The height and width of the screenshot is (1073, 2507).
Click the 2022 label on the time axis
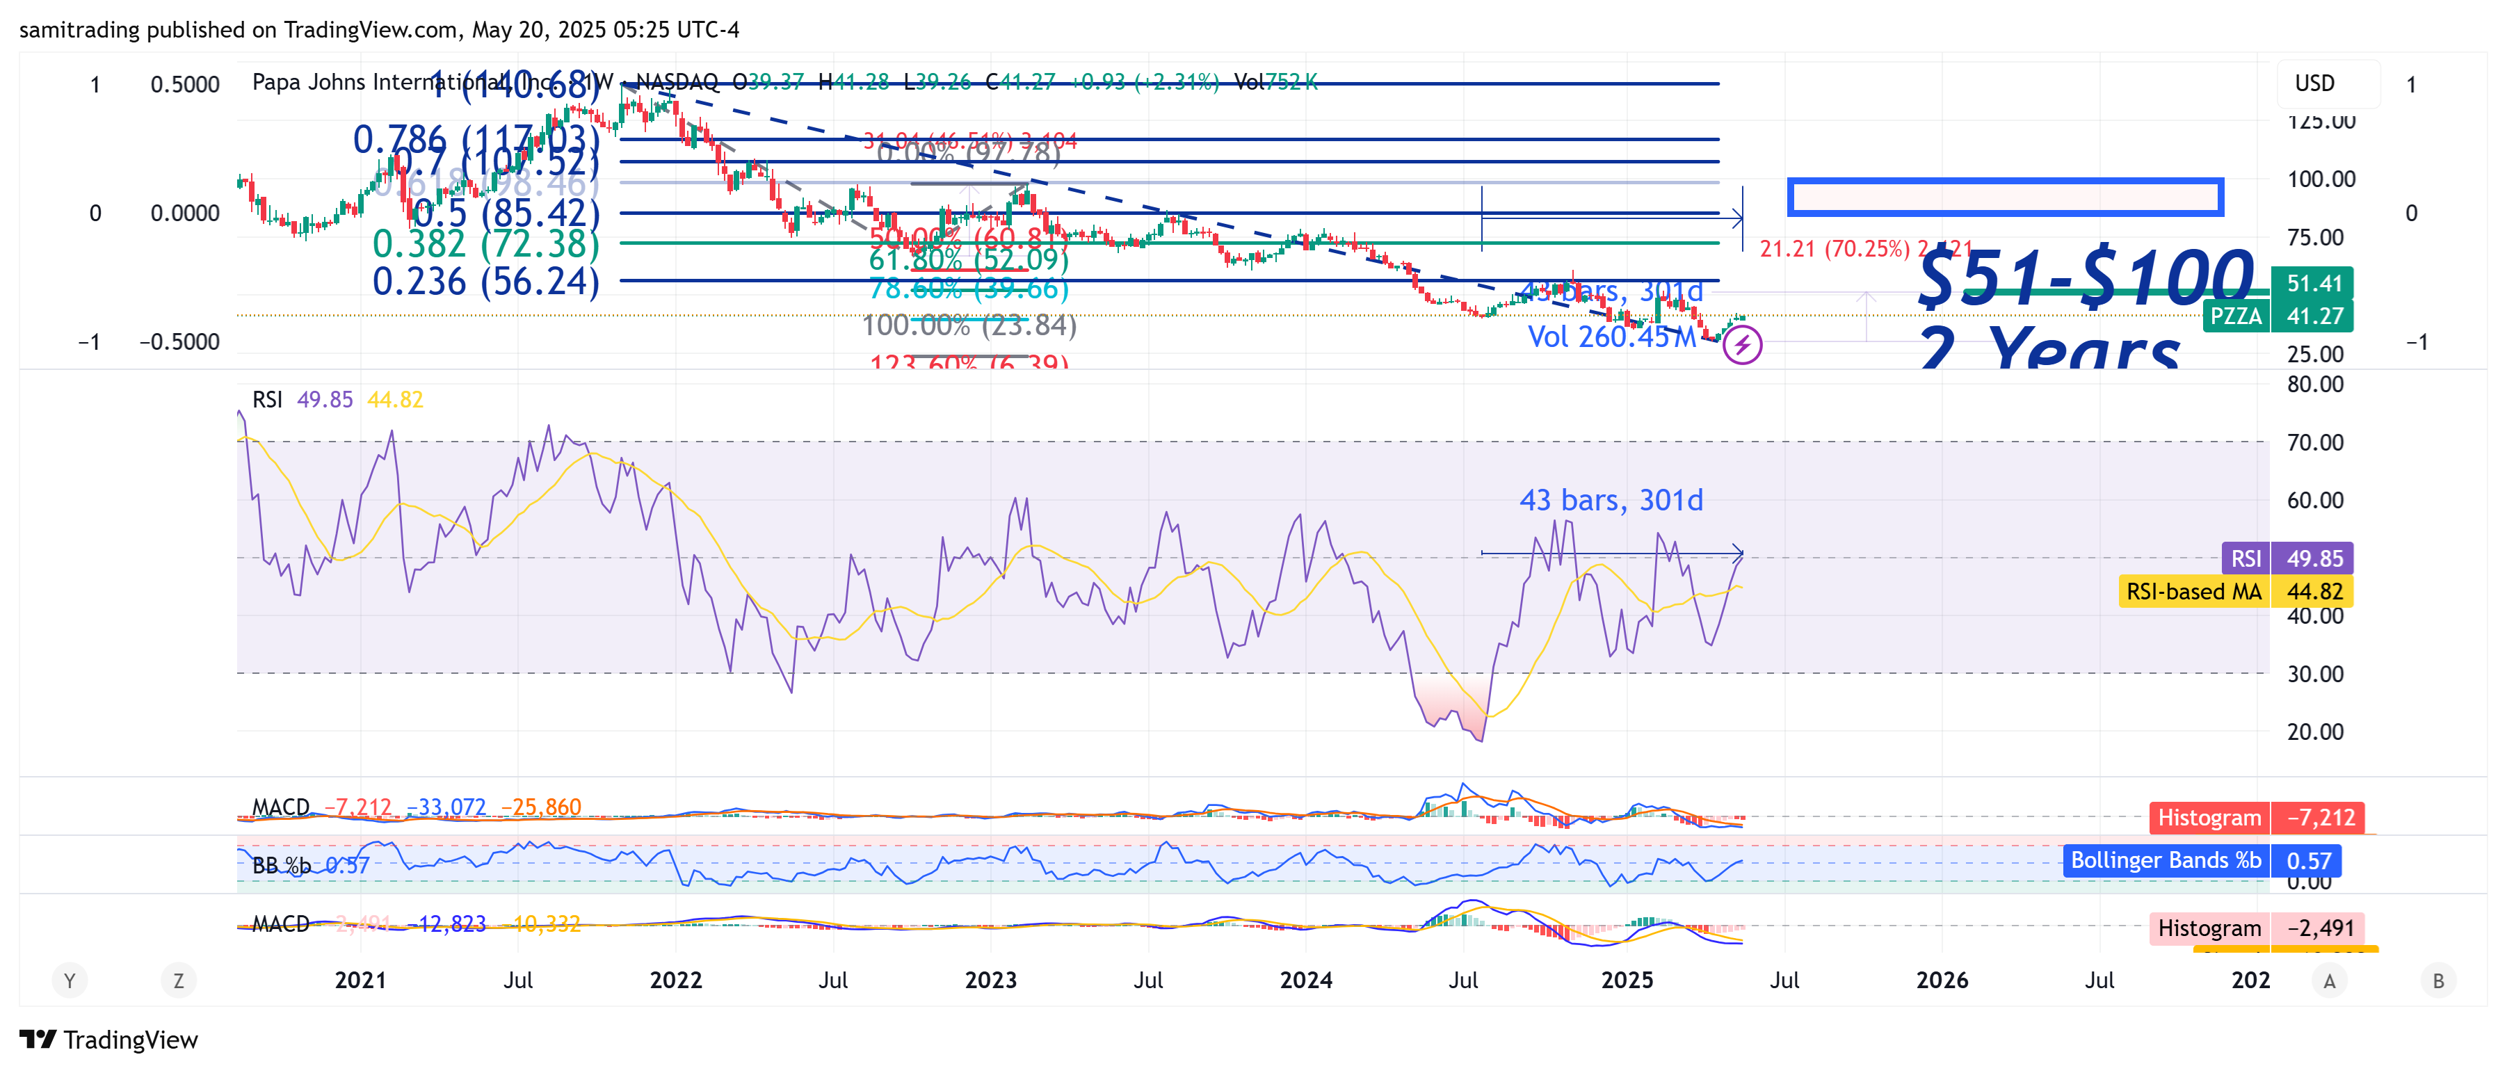pos(675,981)
